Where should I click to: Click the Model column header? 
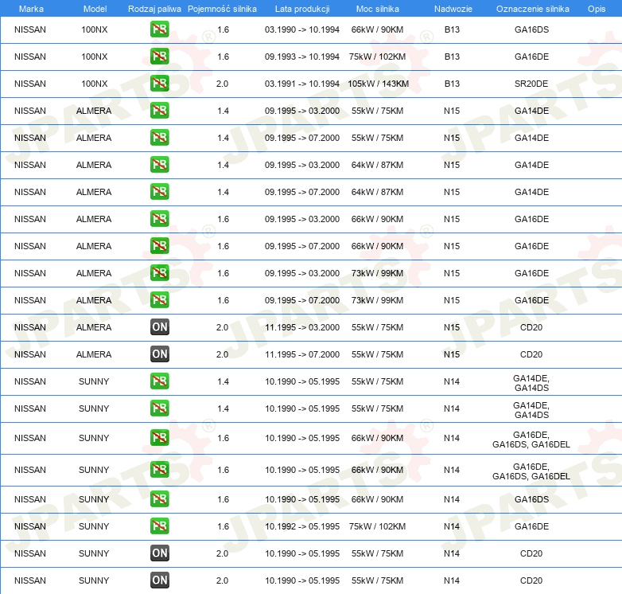pos(95,9)
